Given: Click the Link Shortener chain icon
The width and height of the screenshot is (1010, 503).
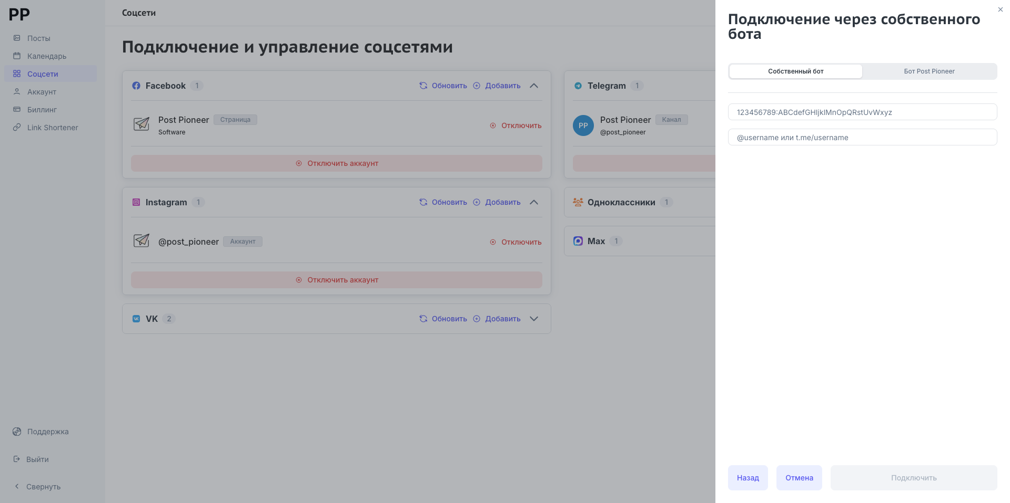Looking at the screenshot, I should pos(17,128).
